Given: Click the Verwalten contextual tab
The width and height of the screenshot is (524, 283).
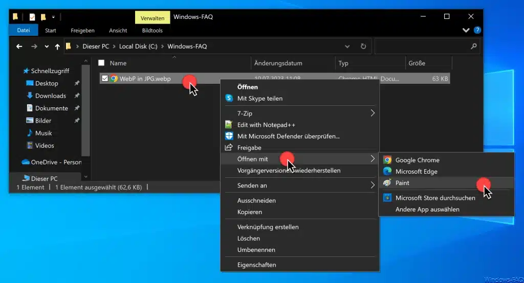Looking at the screenshot, I should [x=152, y=18].
